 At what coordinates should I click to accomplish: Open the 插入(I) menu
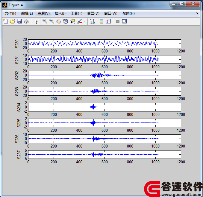[x=60, y=13]
